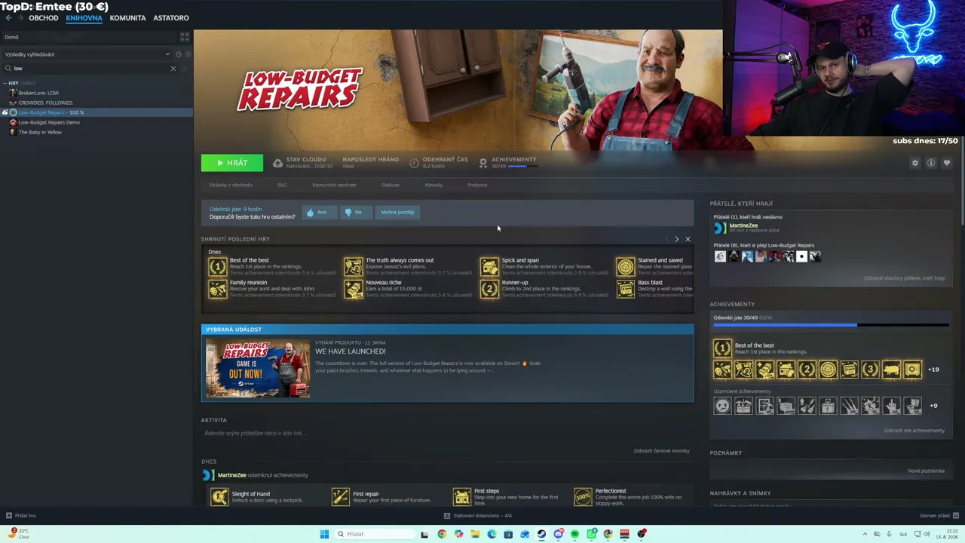Choose Možná později recommendation button
Screen dimensions: 965x543
pyautogui.click(x=397, y=213)
